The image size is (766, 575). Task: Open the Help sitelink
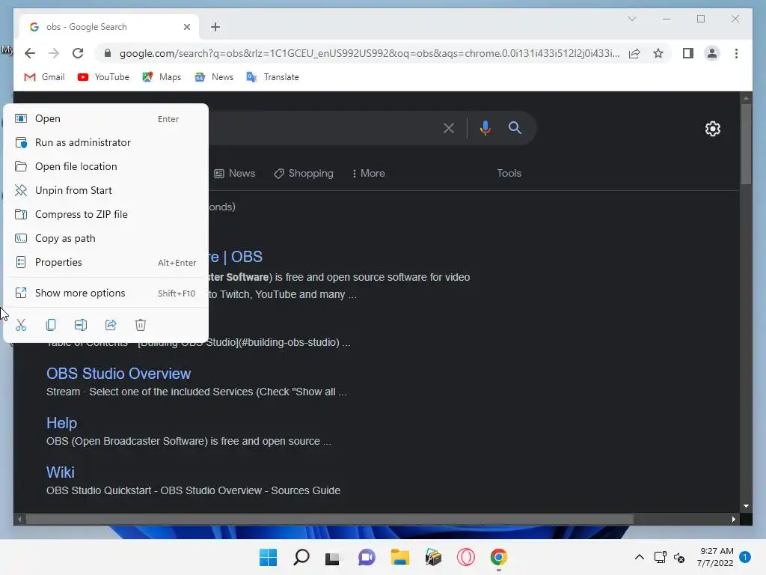click(x=61, y=423)
